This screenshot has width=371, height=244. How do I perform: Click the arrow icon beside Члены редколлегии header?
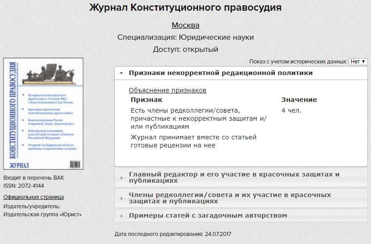121,198
